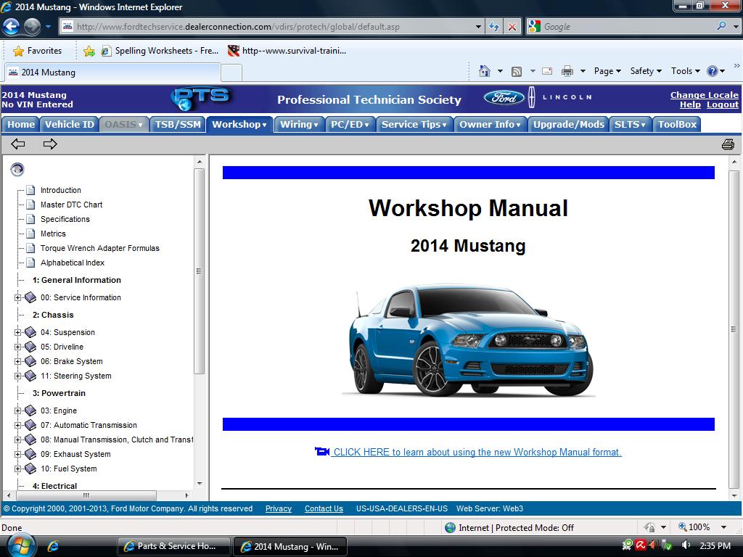Click the Internet Explorer quick launch icon
The width and height of the screenshot is (743, 557).
tap(53, 546)
